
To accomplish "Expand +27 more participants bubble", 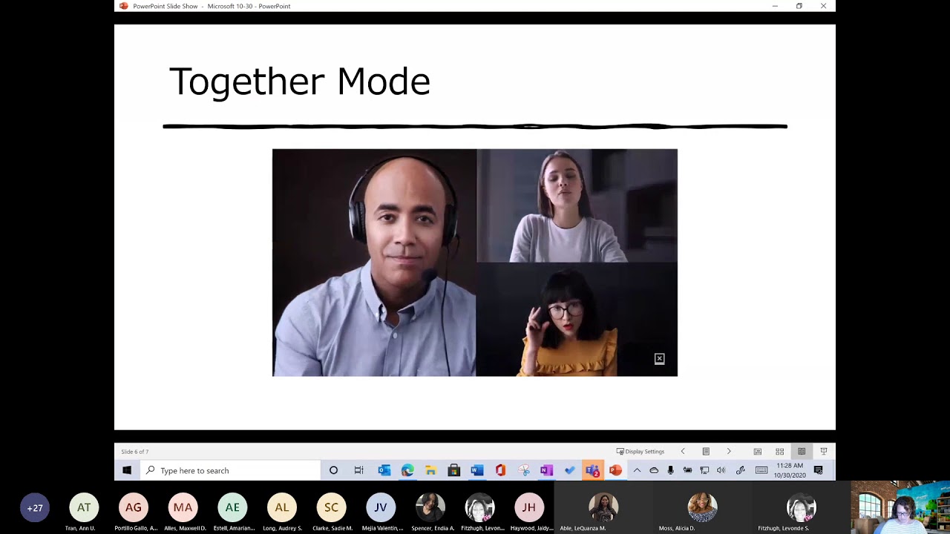I will pos(35,508).
